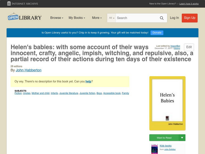Open the page History link
The width and height of the screenshot is (205, 154).
tap(177, 48)
